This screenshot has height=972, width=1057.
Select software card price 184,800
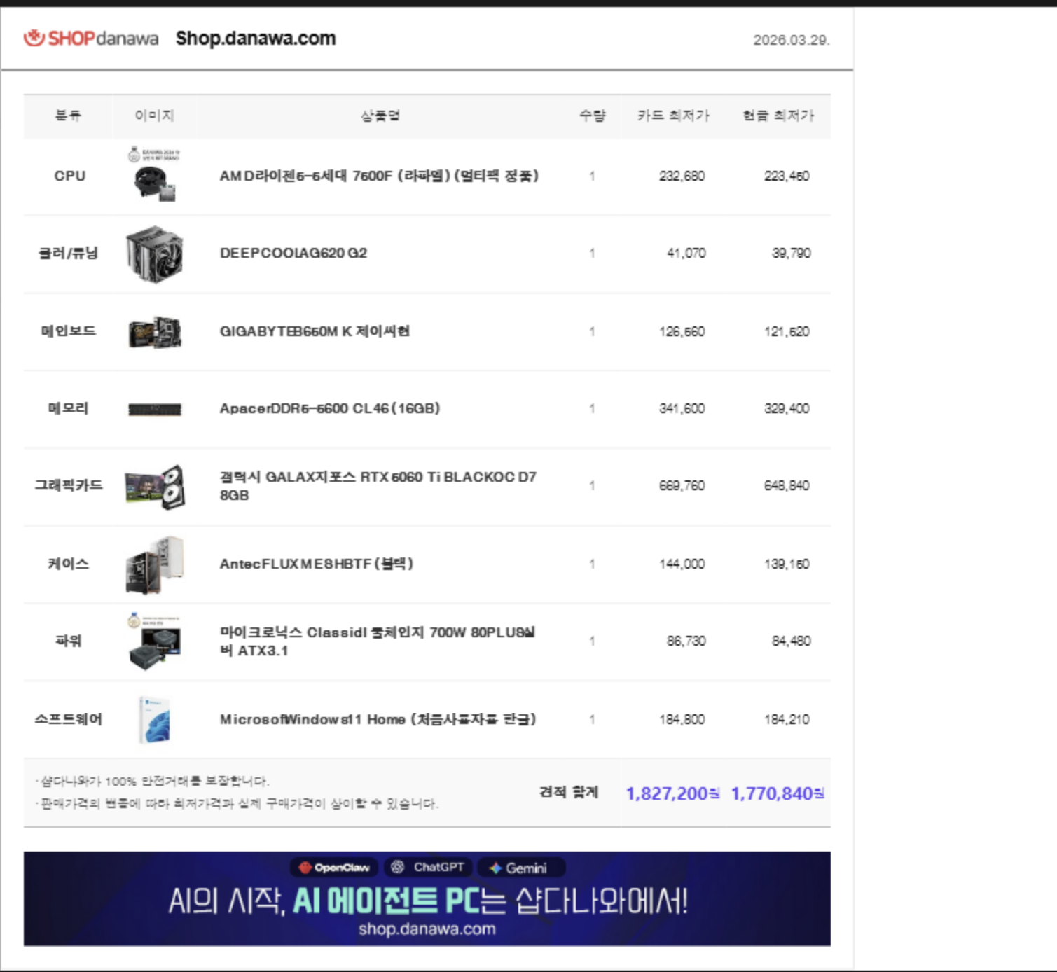click(682, 719)
